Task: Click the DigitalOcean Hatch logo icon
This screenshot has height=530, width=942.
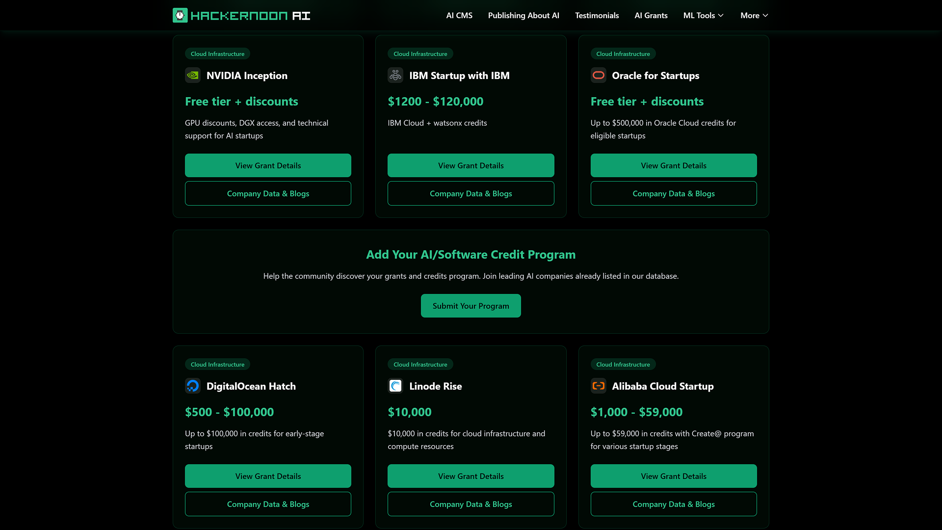Action: 193,386
